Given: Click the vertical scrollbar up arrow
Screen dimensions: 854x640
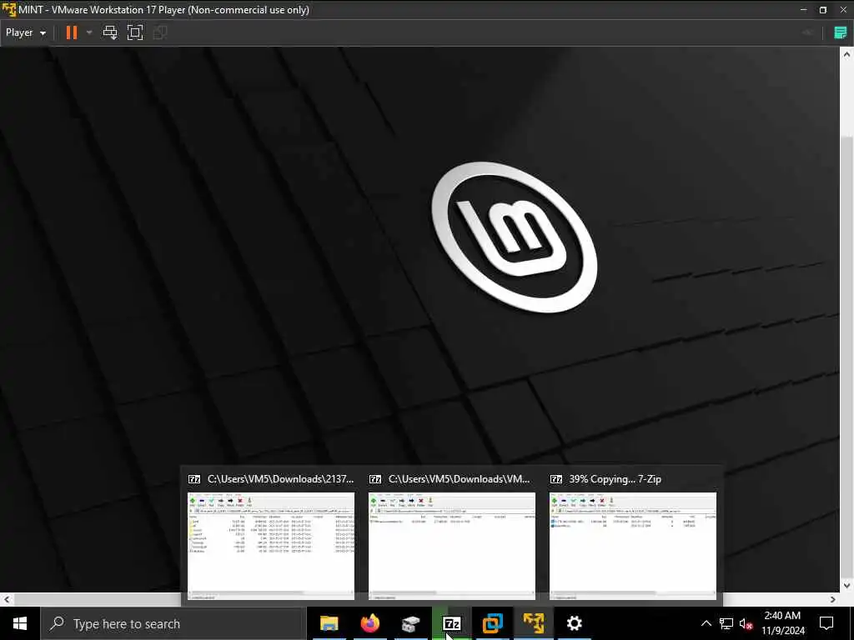Looking at the screenshot, I should point(846,54).
